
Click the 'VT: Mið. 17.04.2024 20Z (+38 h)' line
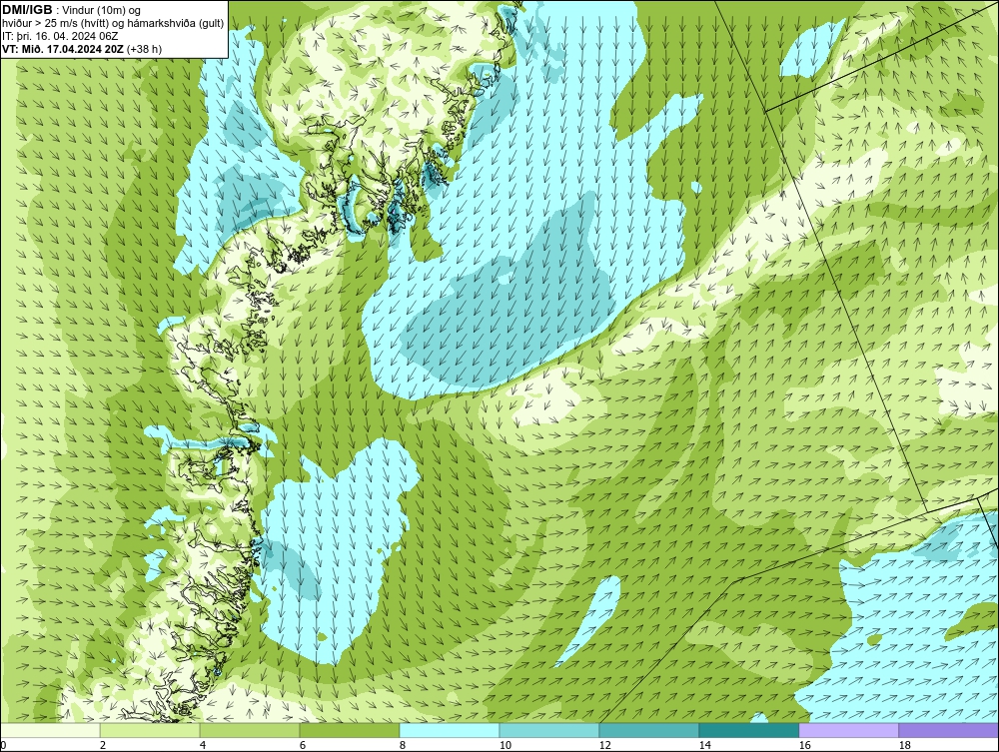(82, 49)
